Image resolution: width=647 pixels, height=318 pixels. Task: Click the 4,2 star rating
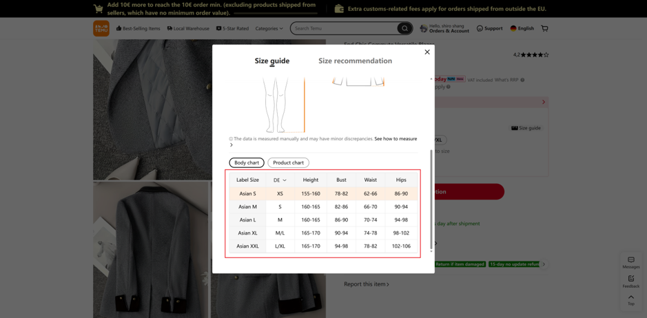531,54
